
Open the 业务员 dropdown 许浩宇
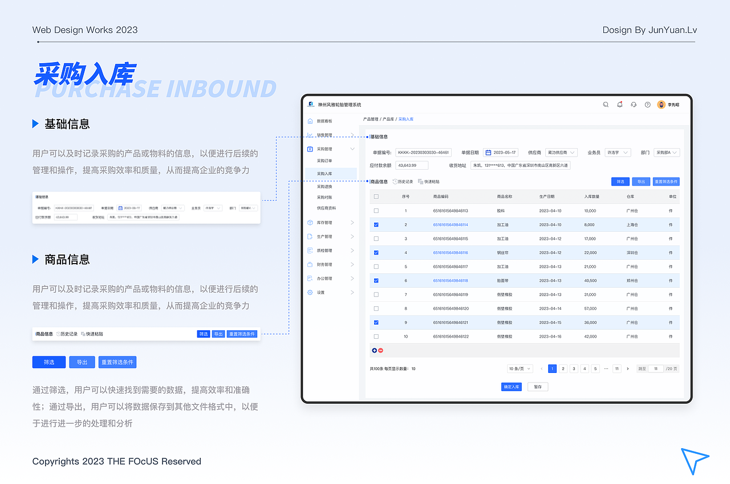[x=618, y=153]
